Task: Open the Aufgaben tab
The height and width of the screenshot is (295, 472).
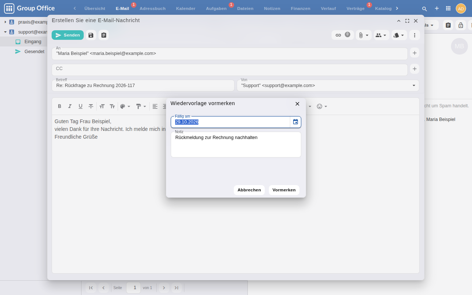Action: (216, 8)
